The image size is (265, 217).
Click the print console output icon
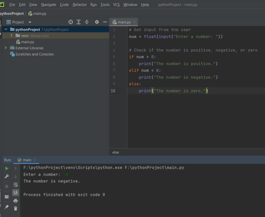16,201
